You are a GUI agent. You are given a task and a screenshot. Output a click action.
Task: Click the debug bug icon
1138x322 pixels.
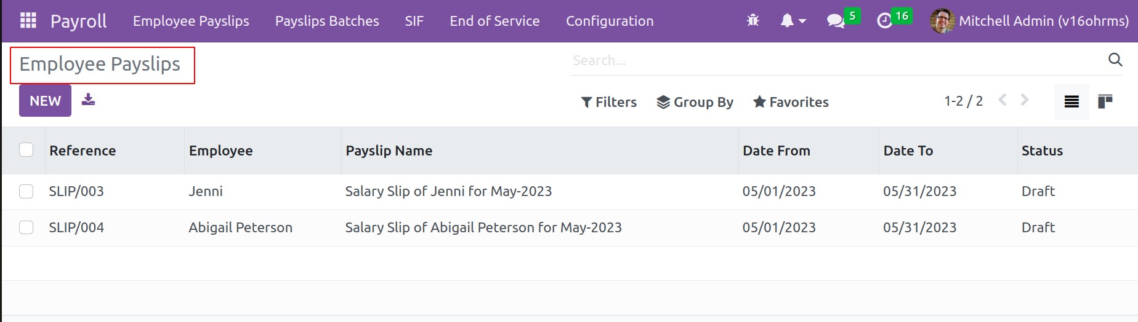point(753,21)
